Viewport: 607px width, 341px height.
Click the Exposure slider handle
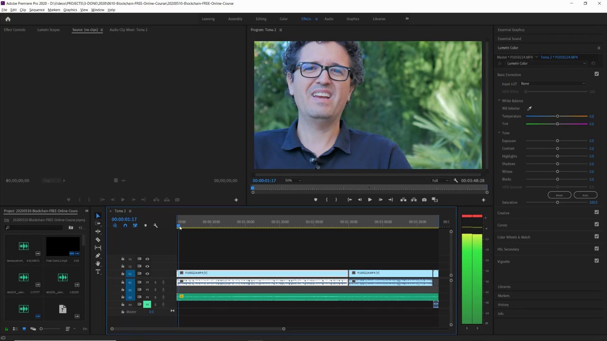point(557,141)
